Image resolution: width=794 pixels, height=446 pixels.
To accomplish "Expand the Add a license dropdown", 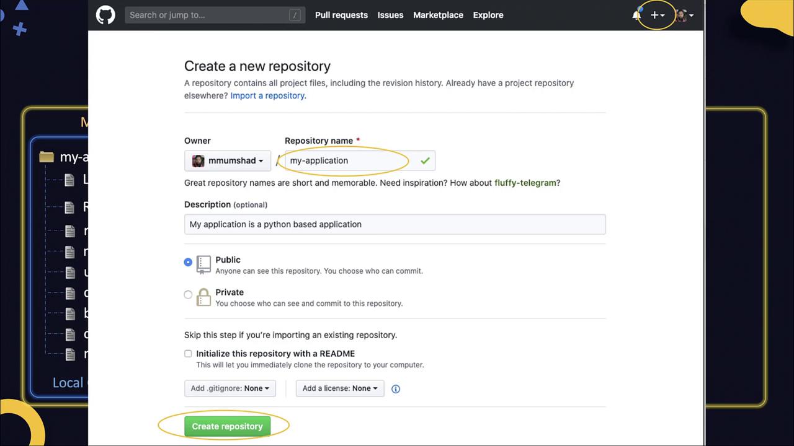I will pyautogui.click(x=340, y=388).
